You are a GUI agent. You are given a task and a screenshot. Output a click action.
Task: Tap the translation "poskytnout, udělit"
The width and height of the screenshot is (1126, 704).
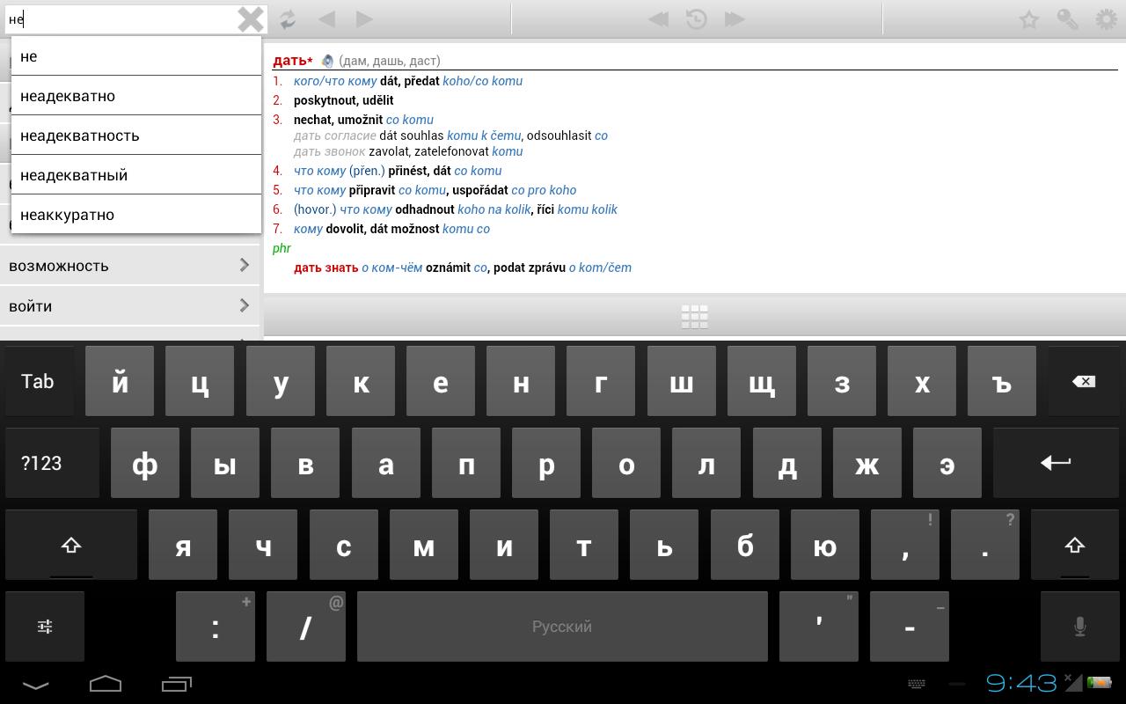click(x=344, y=100)
